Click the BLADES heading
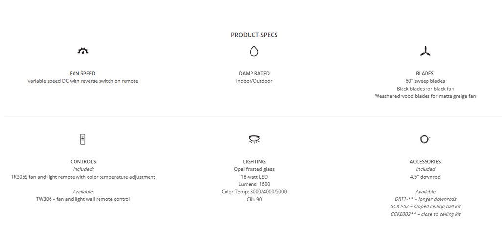 425,73
